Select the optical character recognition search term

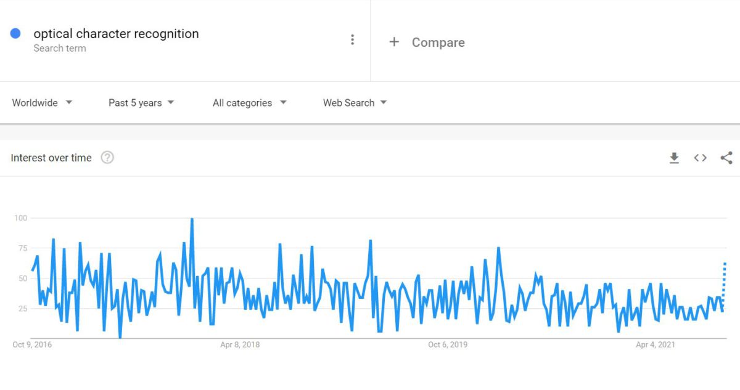pos(117,33)
